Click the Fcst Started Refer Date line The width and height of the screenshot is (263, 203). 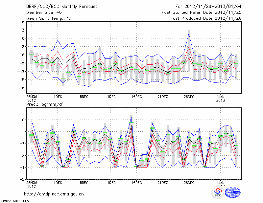pos(202,12)
